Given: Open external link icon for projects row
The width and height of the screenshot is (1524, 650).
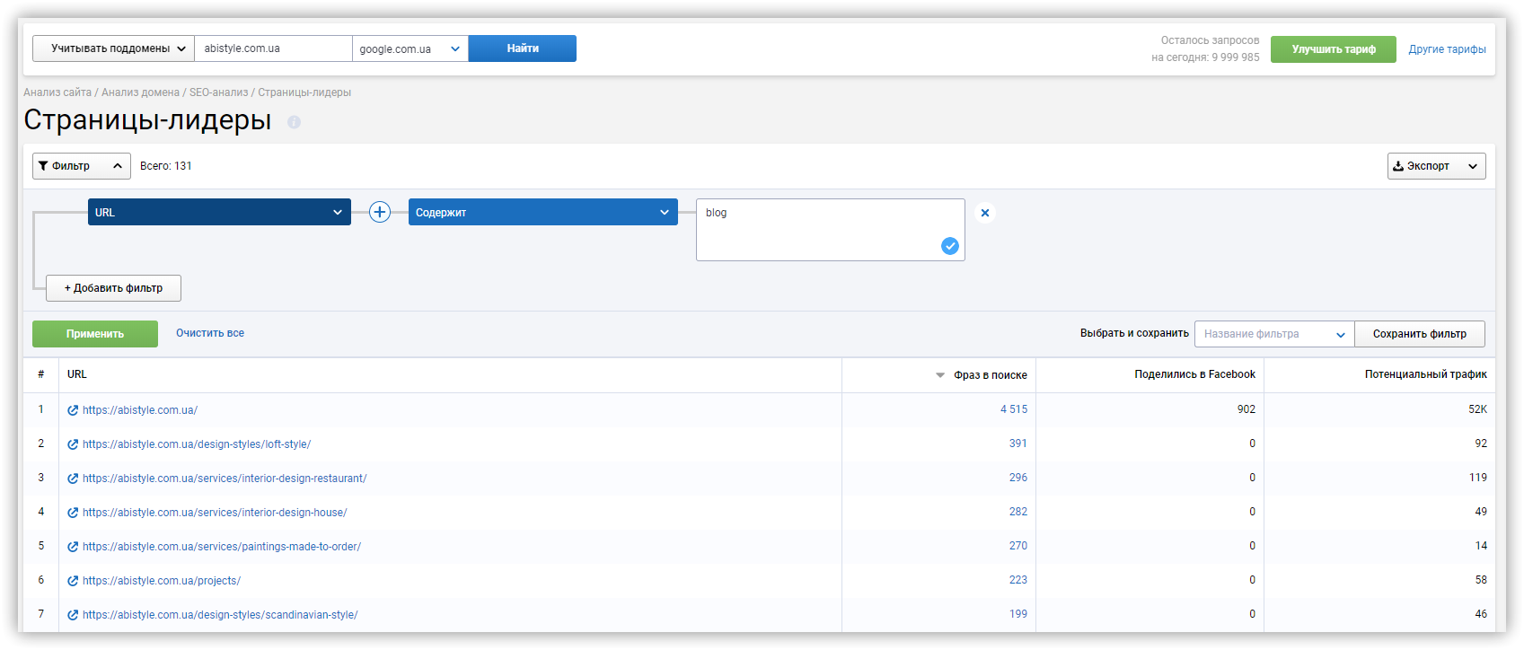Looking at the screenshot, I should pyautogui.click(x=73, y=581).
